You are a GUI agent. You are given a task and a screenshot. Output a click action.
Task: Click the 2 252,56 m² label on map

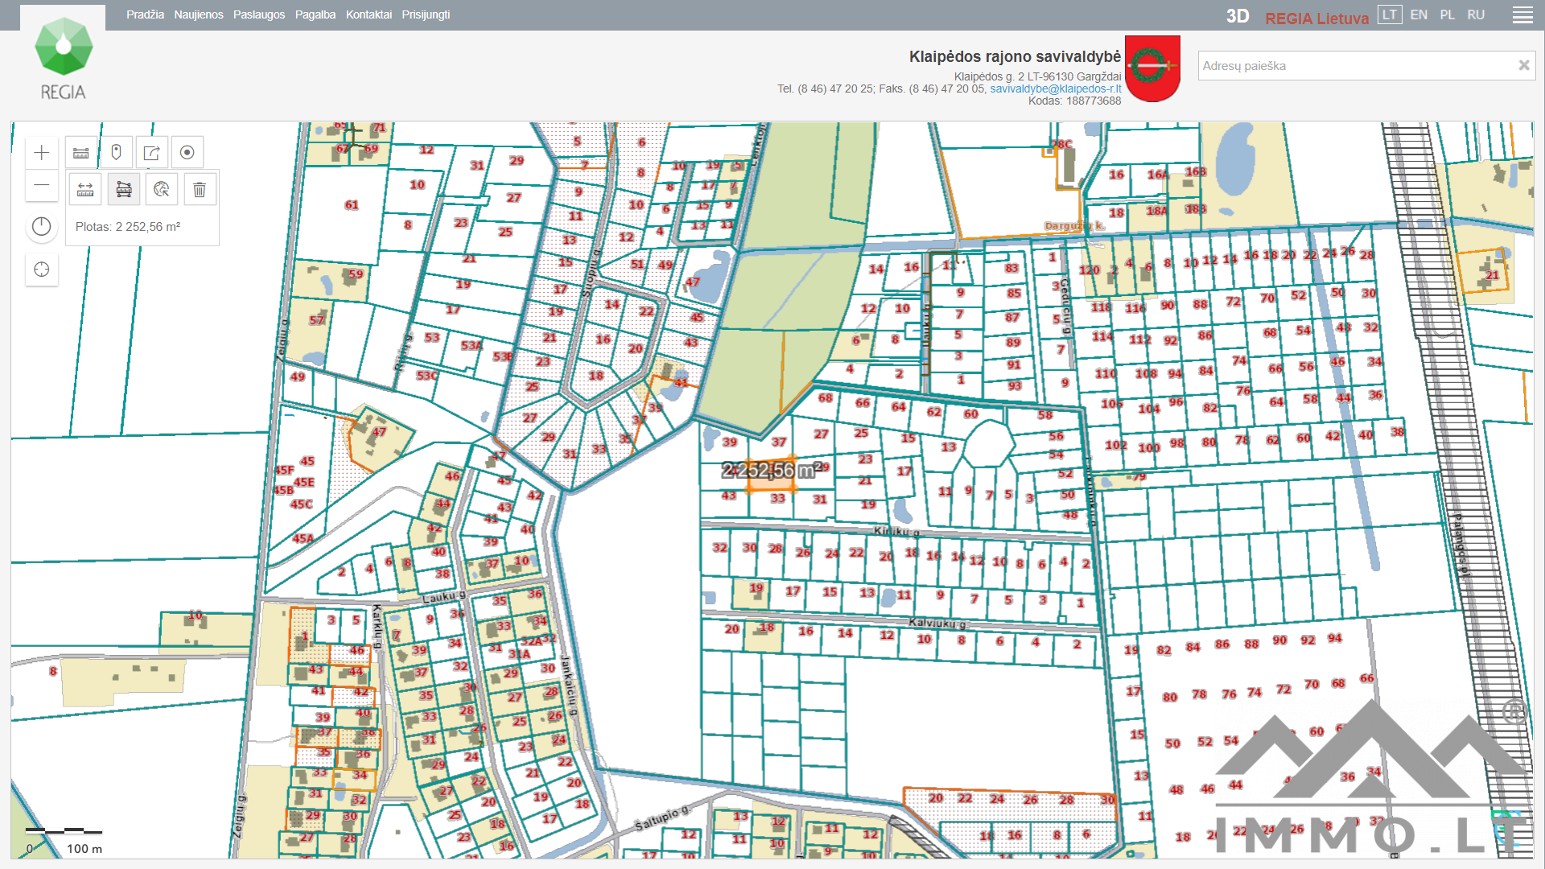click(x=771, y=471)
